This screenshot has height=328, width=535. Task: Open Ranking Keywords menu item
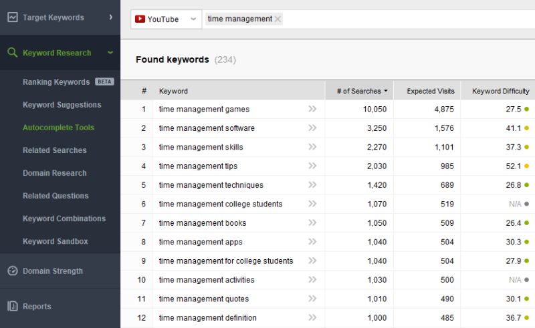coord(56,81)
